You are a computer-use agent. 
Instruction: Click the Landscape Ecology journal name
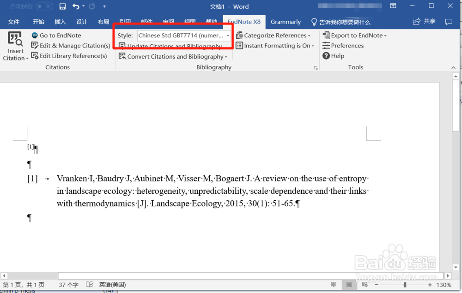(186, 203)
